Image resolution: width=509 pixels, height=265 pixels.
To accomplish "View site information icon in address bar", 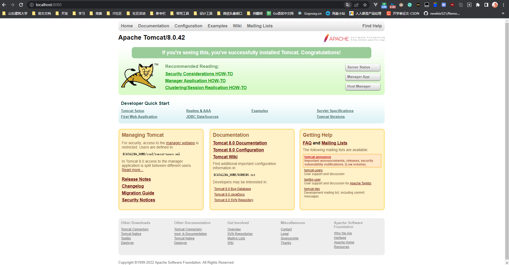I will [x=31, y=5].
